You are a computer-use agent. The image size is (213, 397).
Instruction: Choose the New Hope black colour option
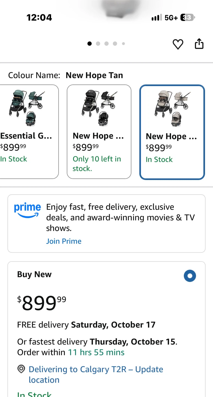pyautogui.click(x=99, y=132)
